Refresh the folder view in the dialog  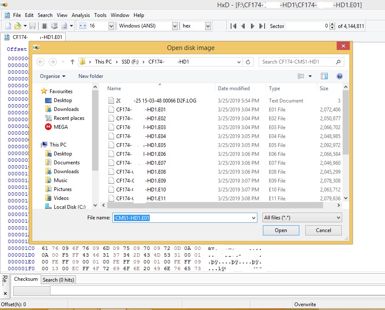[x=248, y=61]
